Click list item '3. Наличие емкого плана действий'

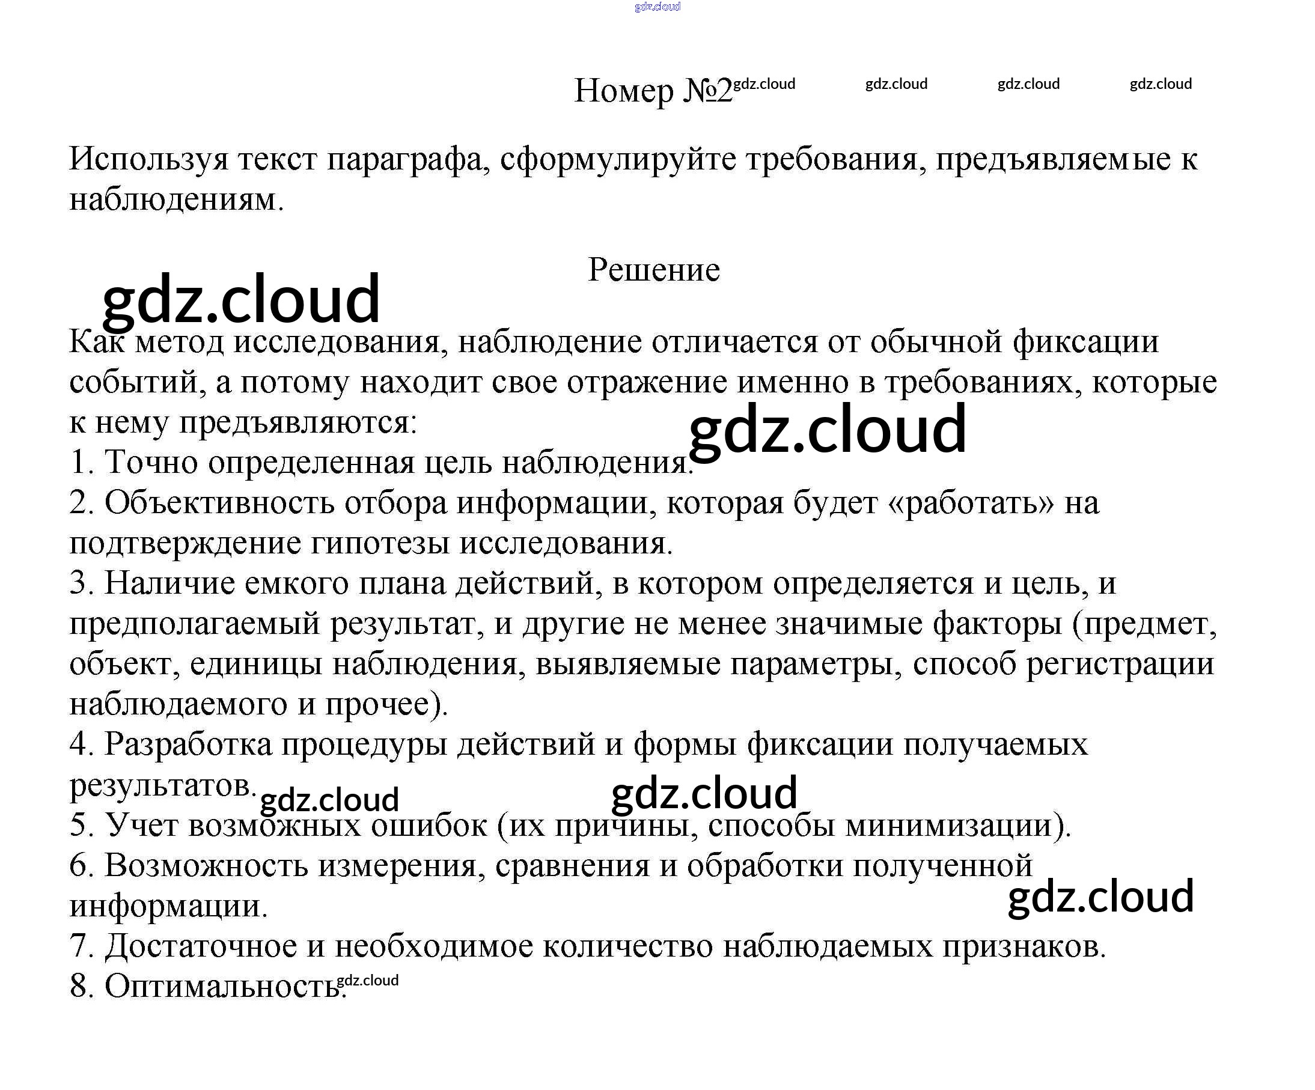(592, 583)
